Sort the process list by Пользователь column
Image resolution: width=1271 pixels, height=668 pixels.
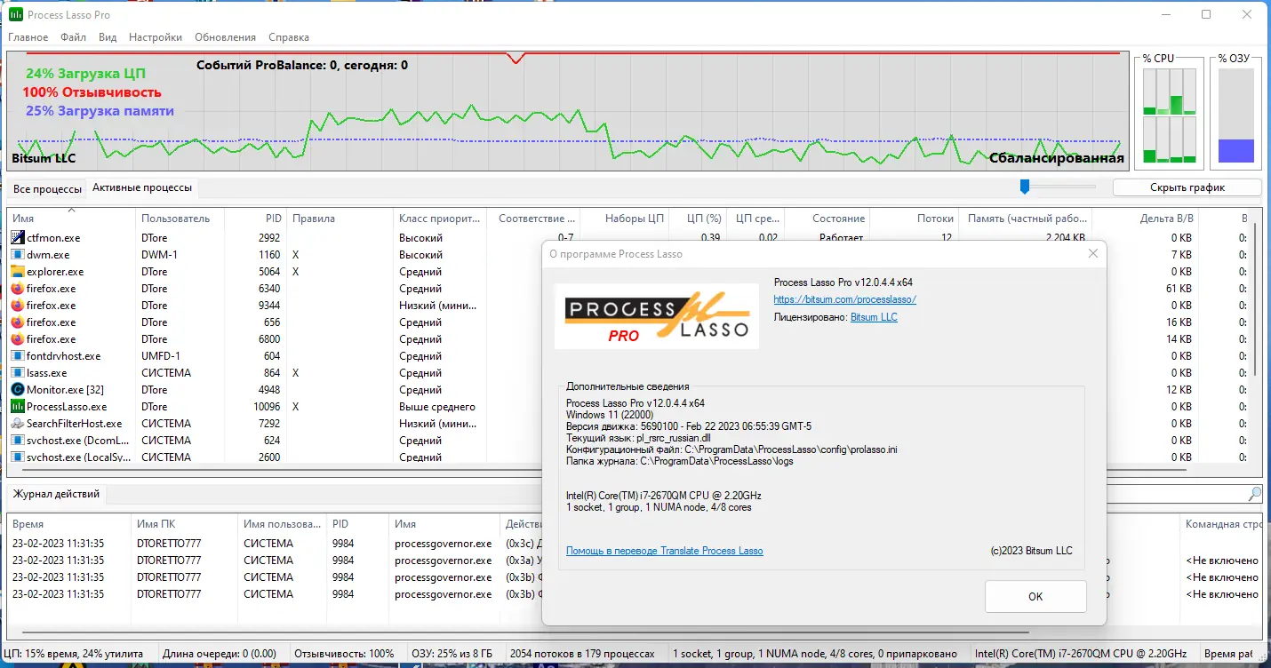180,219
